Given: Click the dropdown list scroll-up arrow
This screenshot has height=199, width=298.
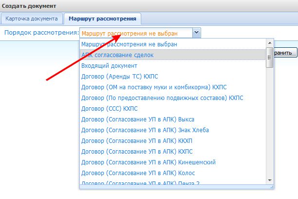Looking at the screenshot, I should pyautogui.click(x=270, y=43).
